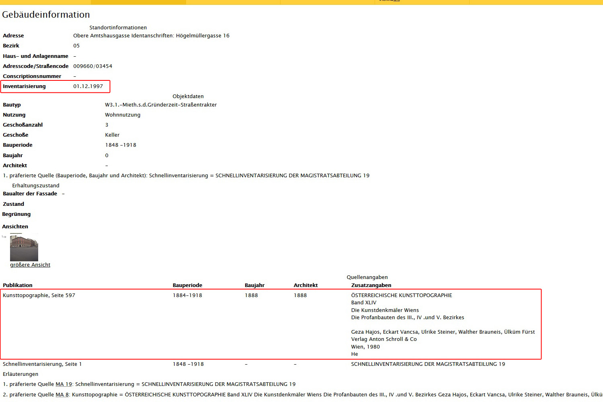Click the 'Nutzung' label
Screen dimensions: 603x402
pos(14,115)
